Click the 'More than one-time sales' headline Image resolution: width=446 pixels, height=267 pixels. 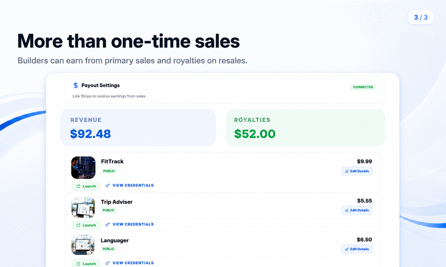click(x=129, y=41)
